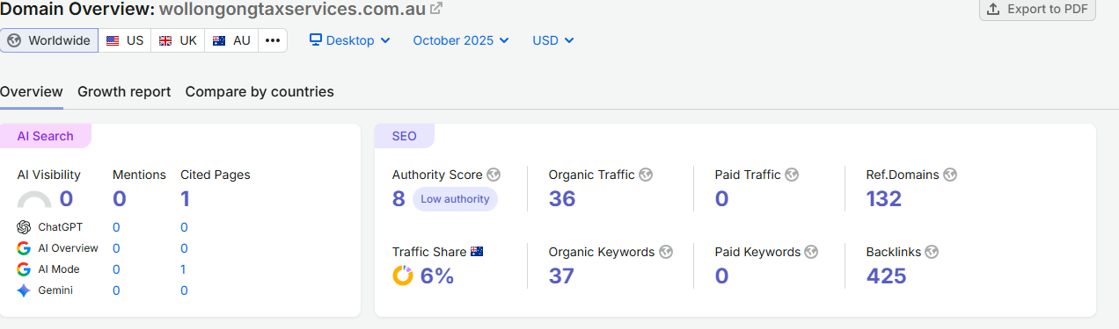This screenshot has height=329, width=1119.
Task: Open the USD currency dropdown
Action: coord(553,40)
